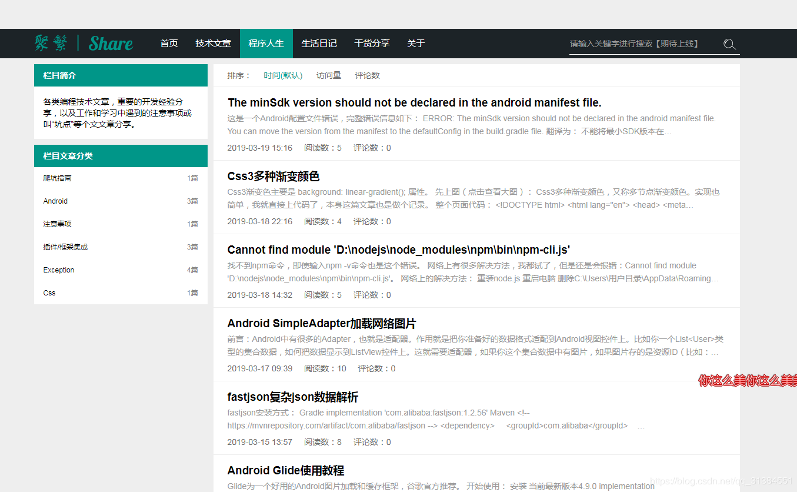Go to 生活日记 section
Viewport: 797px width, 492px height.
click(319, 44)
